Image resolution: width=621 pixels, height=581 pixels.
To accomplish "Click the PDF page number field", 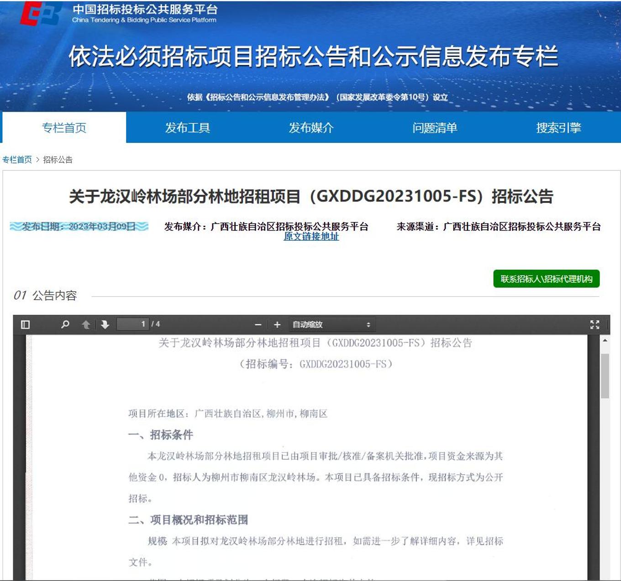I will click(x=133, y=324).
